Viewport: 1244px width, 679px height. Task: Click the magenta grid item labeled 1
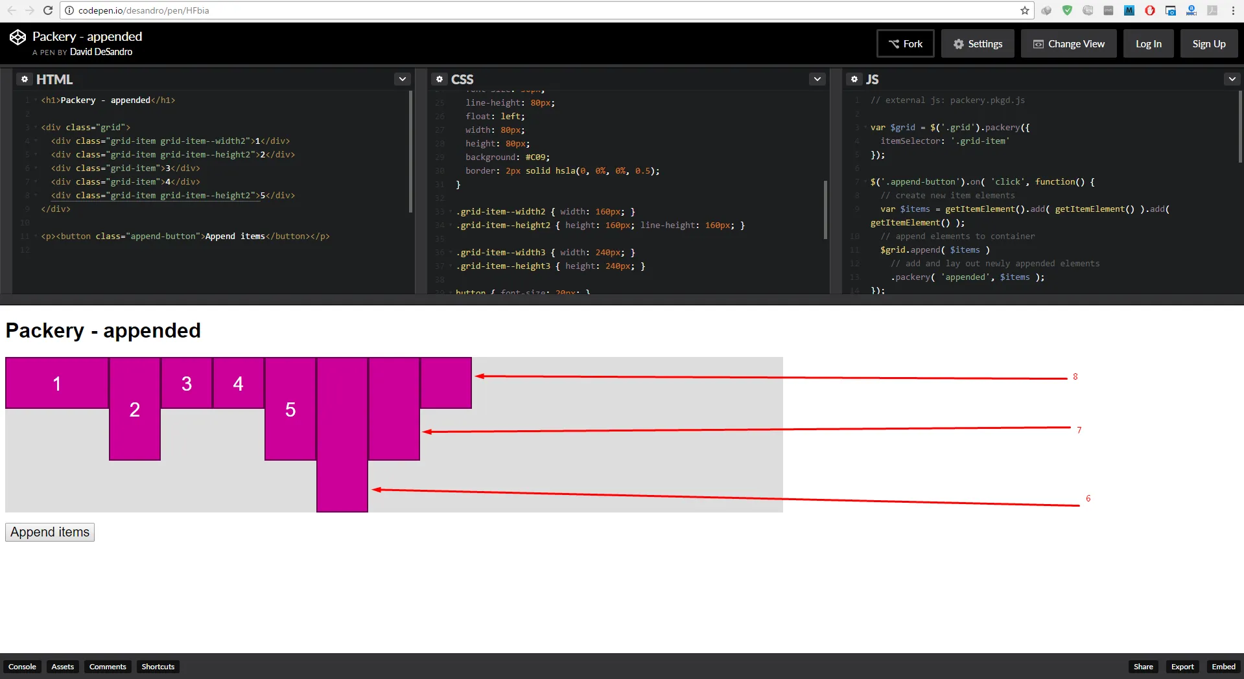(x=57, y=383)
